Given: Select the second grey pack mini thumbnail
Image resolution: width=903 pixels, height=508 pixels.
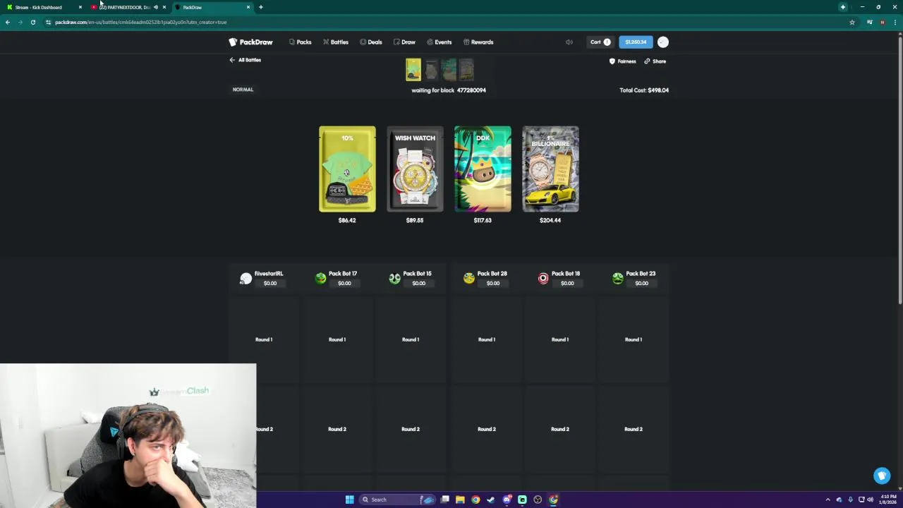Looking at the screenshot, I should point(431,70).
